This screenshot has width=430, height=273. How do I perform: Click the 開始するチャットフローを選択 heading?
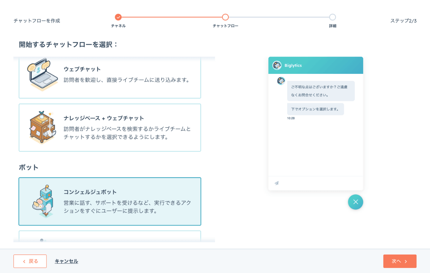tap(69, 44)
